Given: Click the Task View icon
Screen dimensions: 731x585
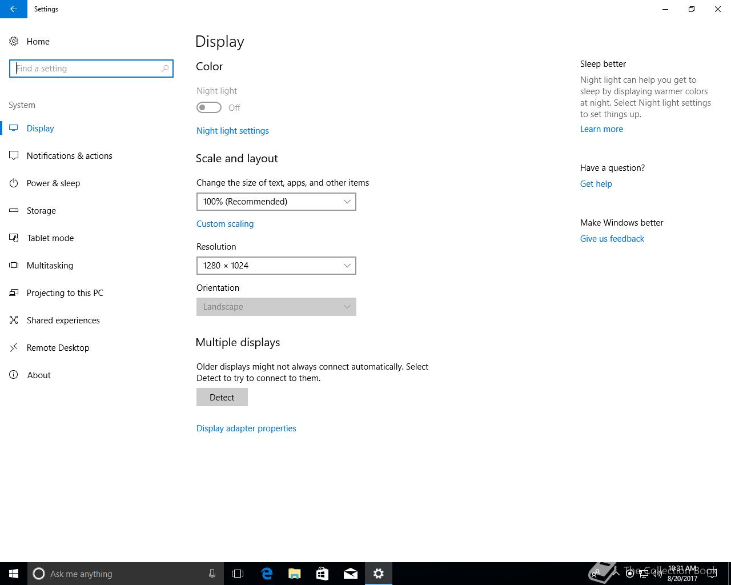Looking at the screenshot, I should (x=238, y=574).
